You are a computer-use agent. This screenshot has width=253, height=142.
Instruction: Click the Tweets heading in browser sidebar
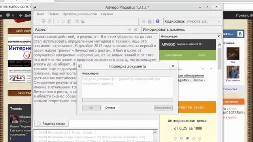pyautogui.click(x=16, y=109)
